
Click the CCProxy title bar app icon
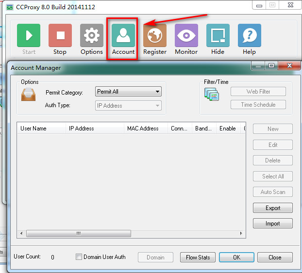tap(10, 7)
